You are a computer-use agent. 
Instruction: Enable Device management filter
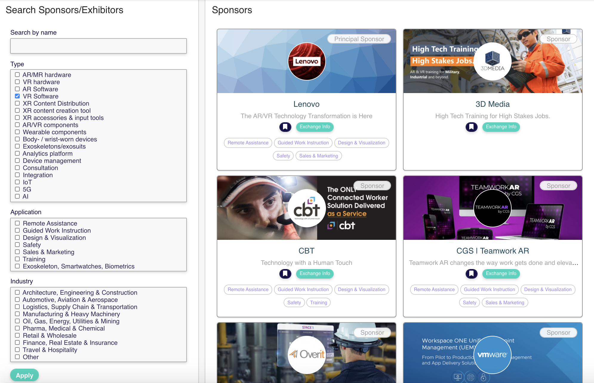(x=17, y=160)
